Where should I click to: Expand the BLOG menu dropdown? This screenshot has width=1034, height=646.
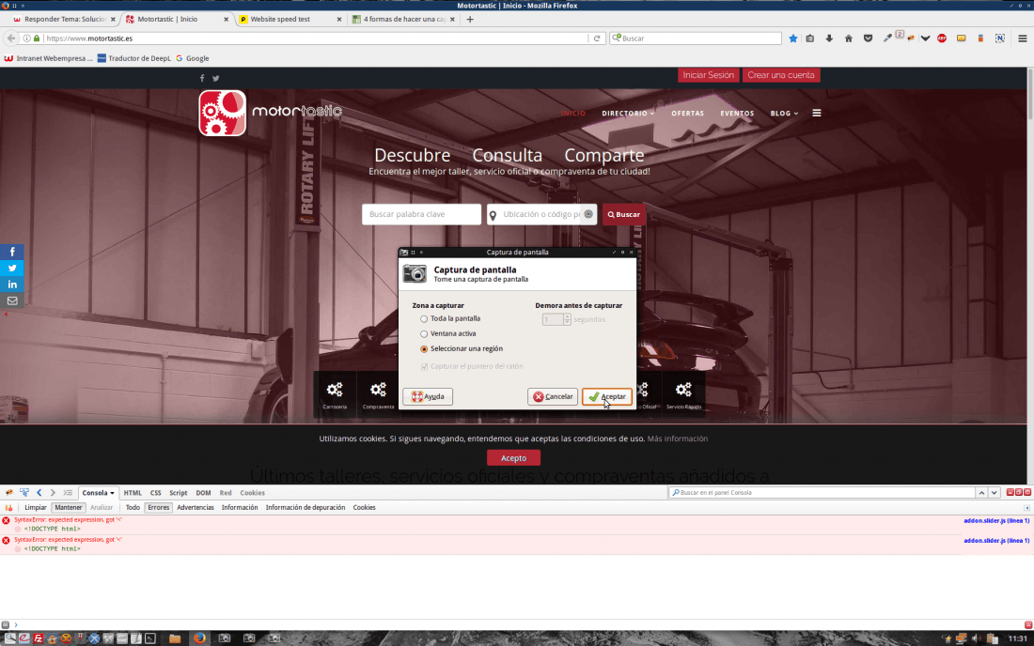pyautogui.click(x=784, y=114)
